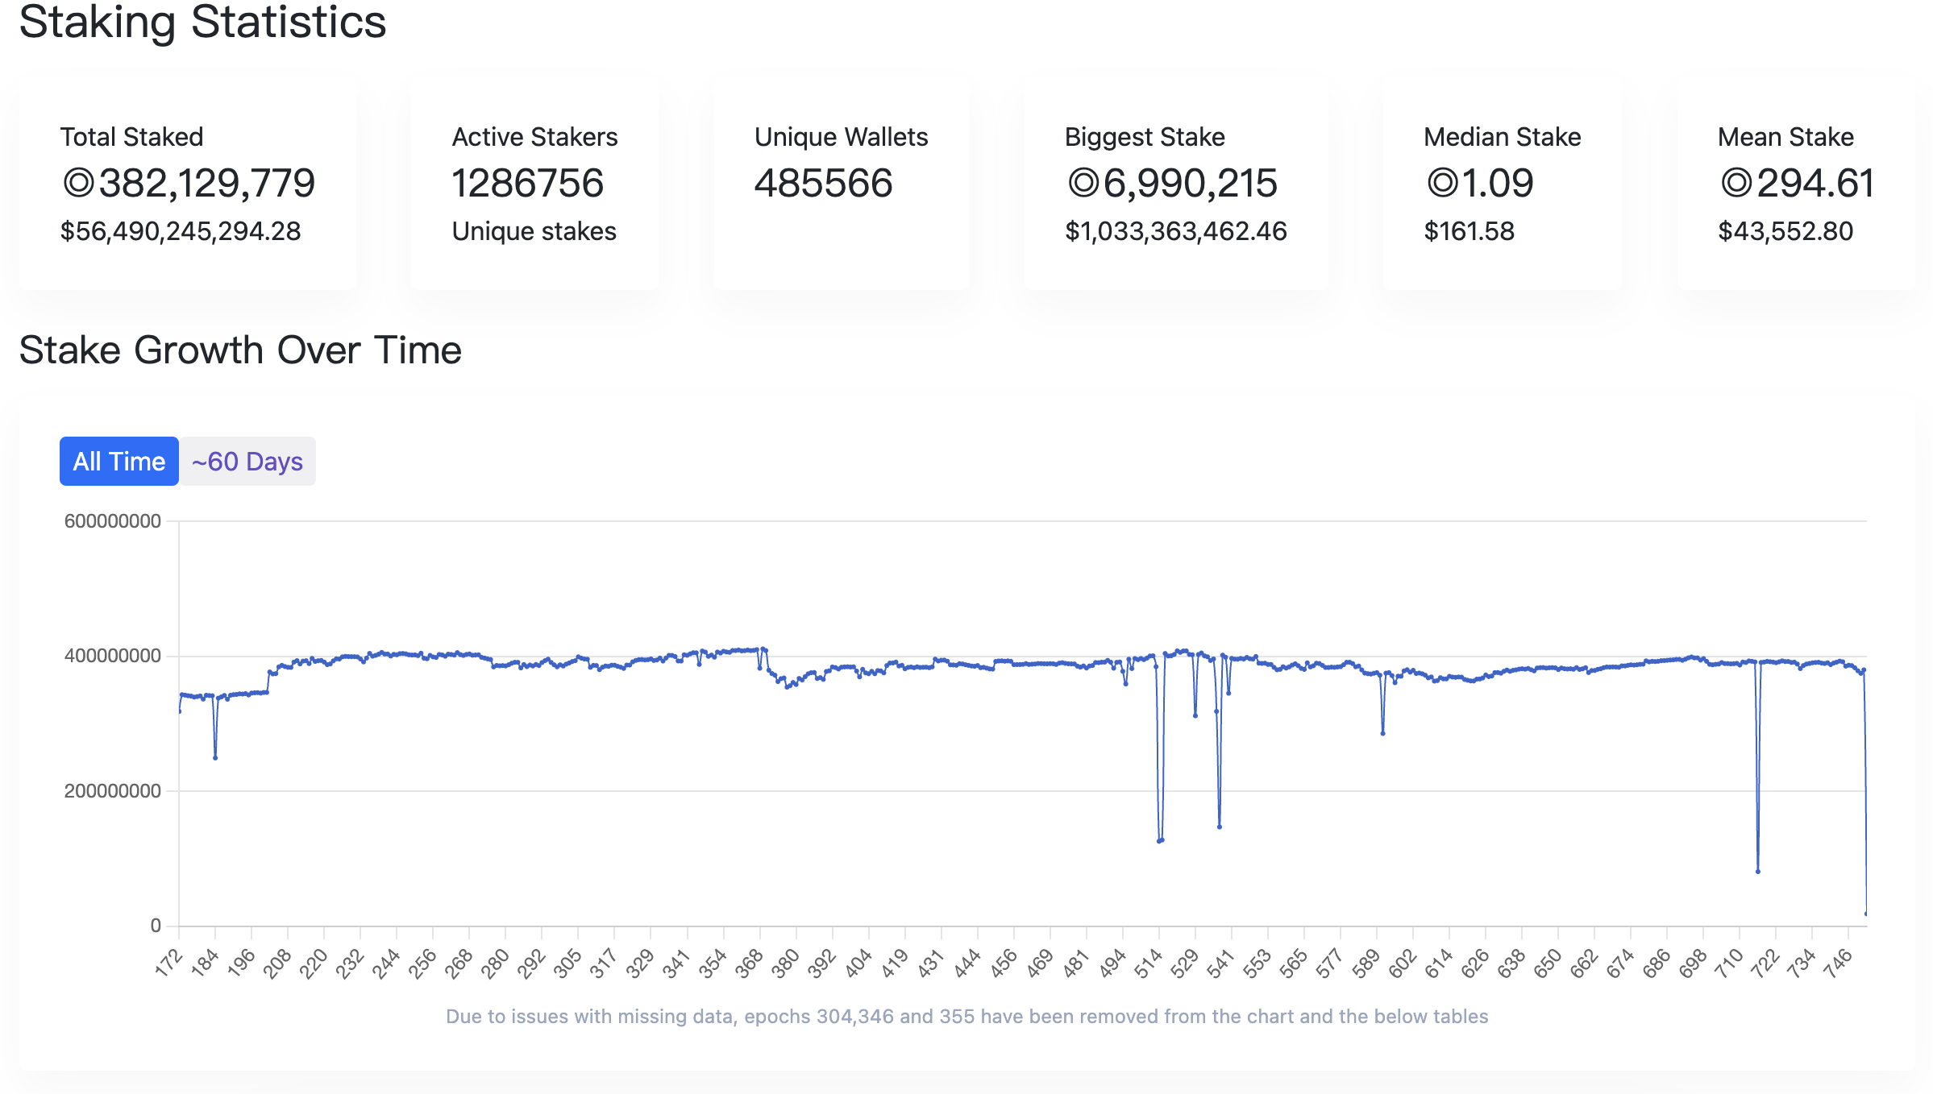The width and height of the screenshot is (1933, 1094).
Task: Click the Total Staked card
Action: click(x=187, y=184)
